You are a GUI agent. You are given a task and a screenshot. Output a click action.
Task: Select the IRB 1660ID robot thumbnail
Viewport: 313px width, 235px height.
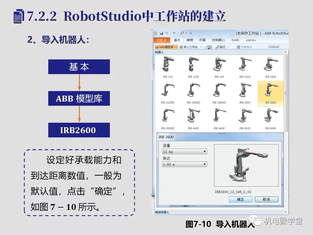[x=219, y=93]
